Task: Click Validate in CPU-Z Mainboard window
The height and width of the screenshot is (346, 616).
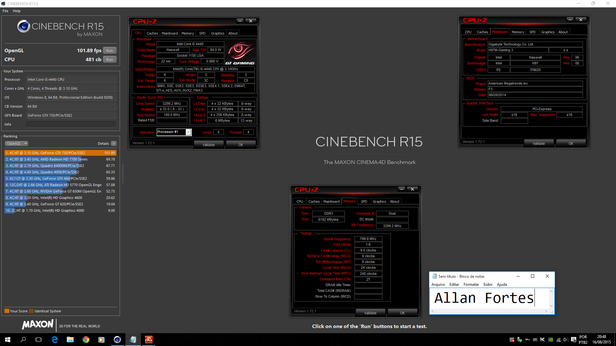Action: pos(539,144)
